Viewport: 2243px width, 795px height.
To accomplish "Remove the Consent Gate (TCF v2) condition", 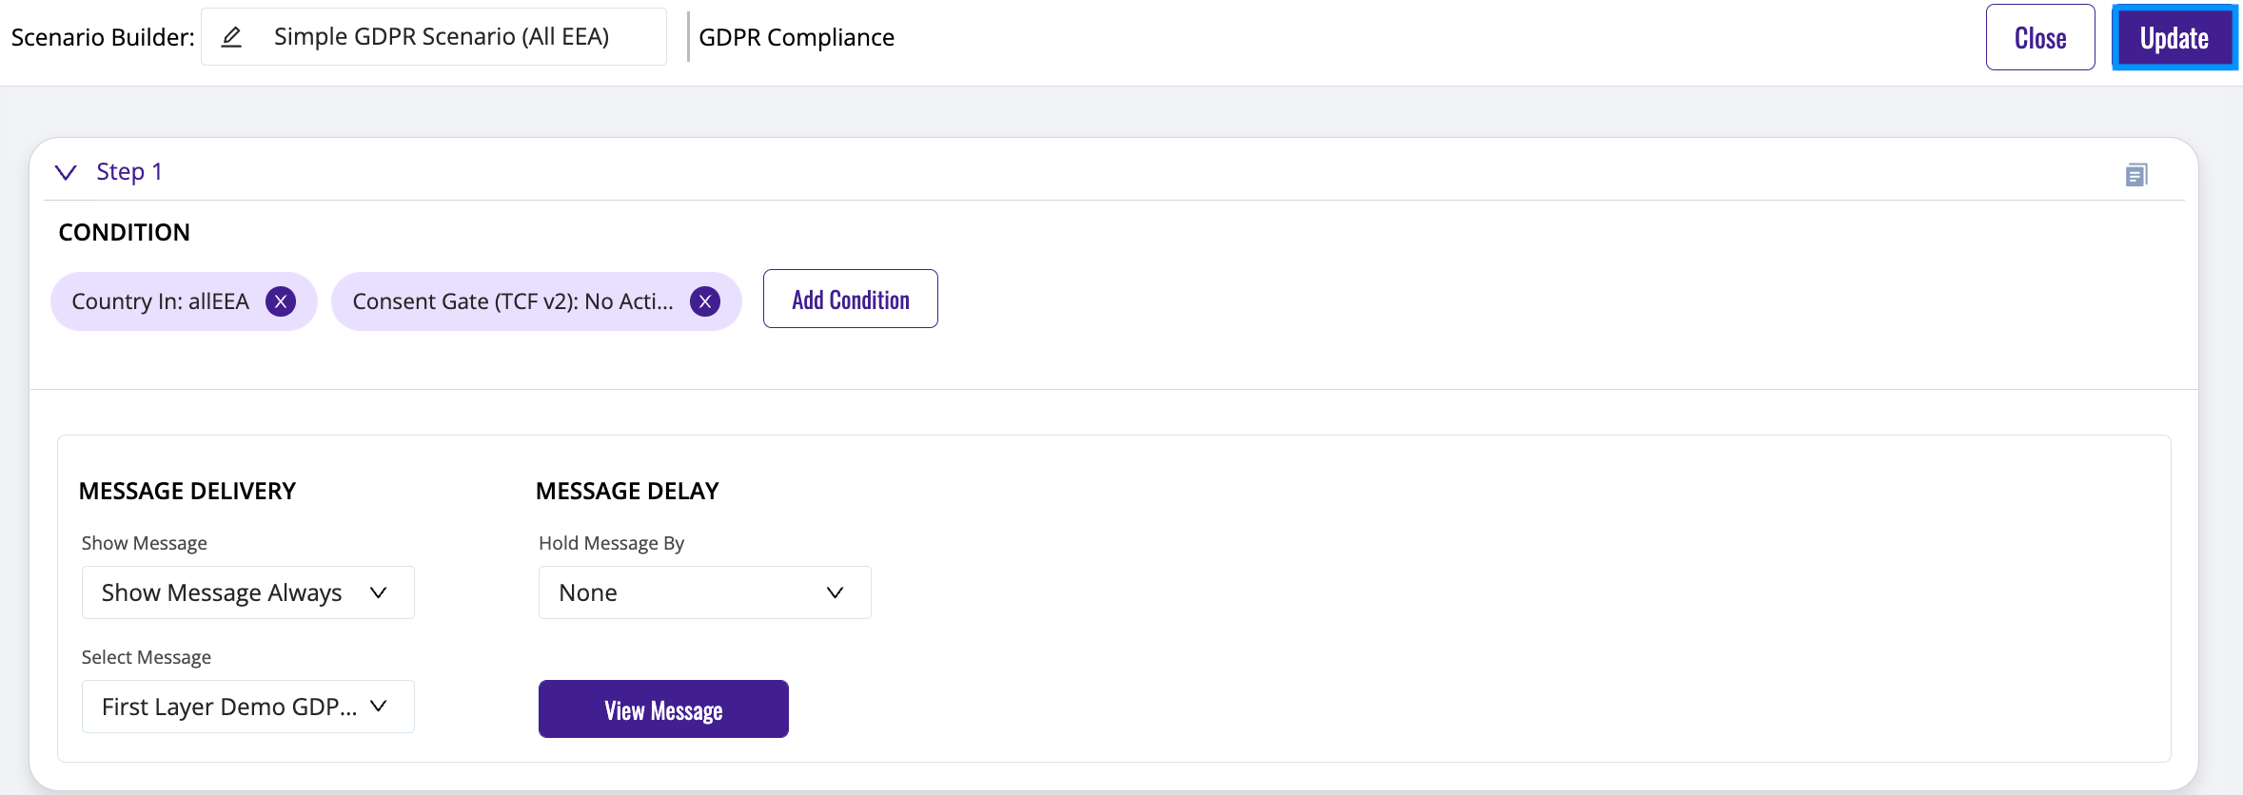I will pyautogui.click(x=704, y=301).
